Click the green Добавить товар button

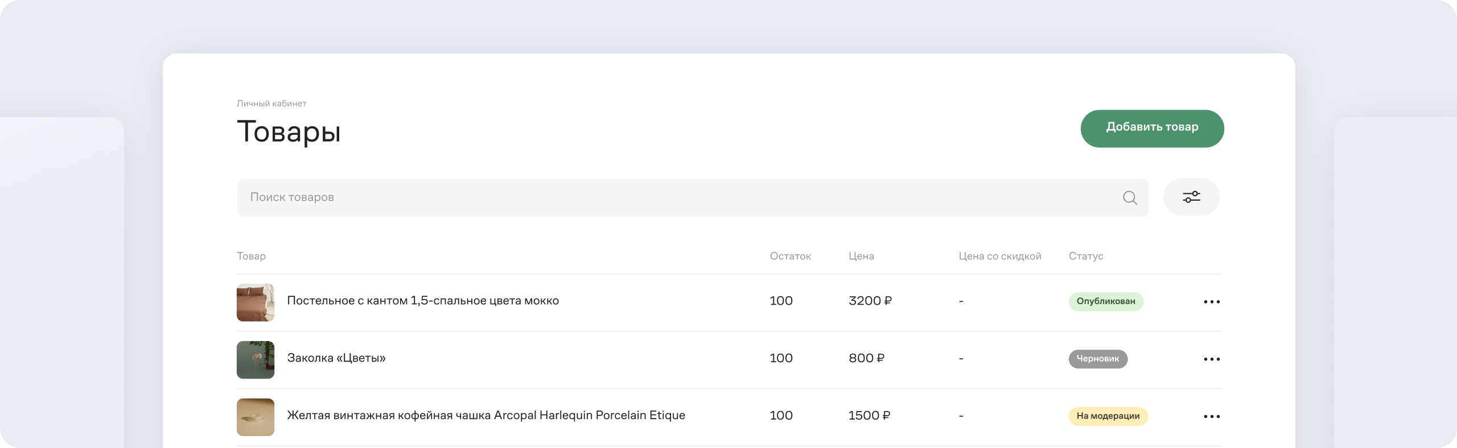click(1152, 128)
